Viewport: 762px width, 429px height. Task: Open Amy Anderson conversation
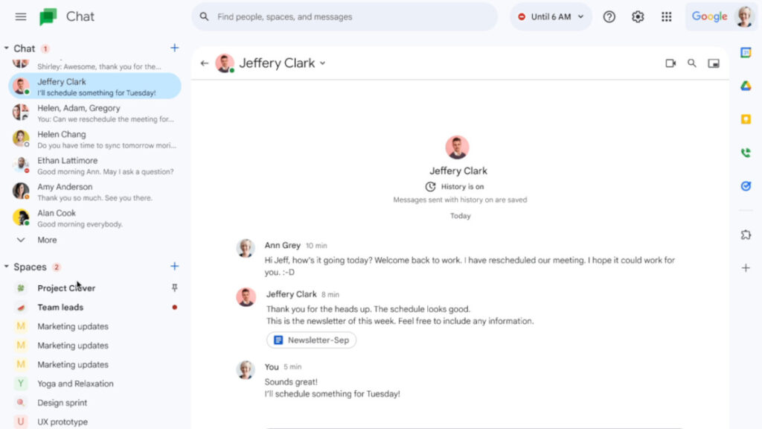[x=95, y=191]
